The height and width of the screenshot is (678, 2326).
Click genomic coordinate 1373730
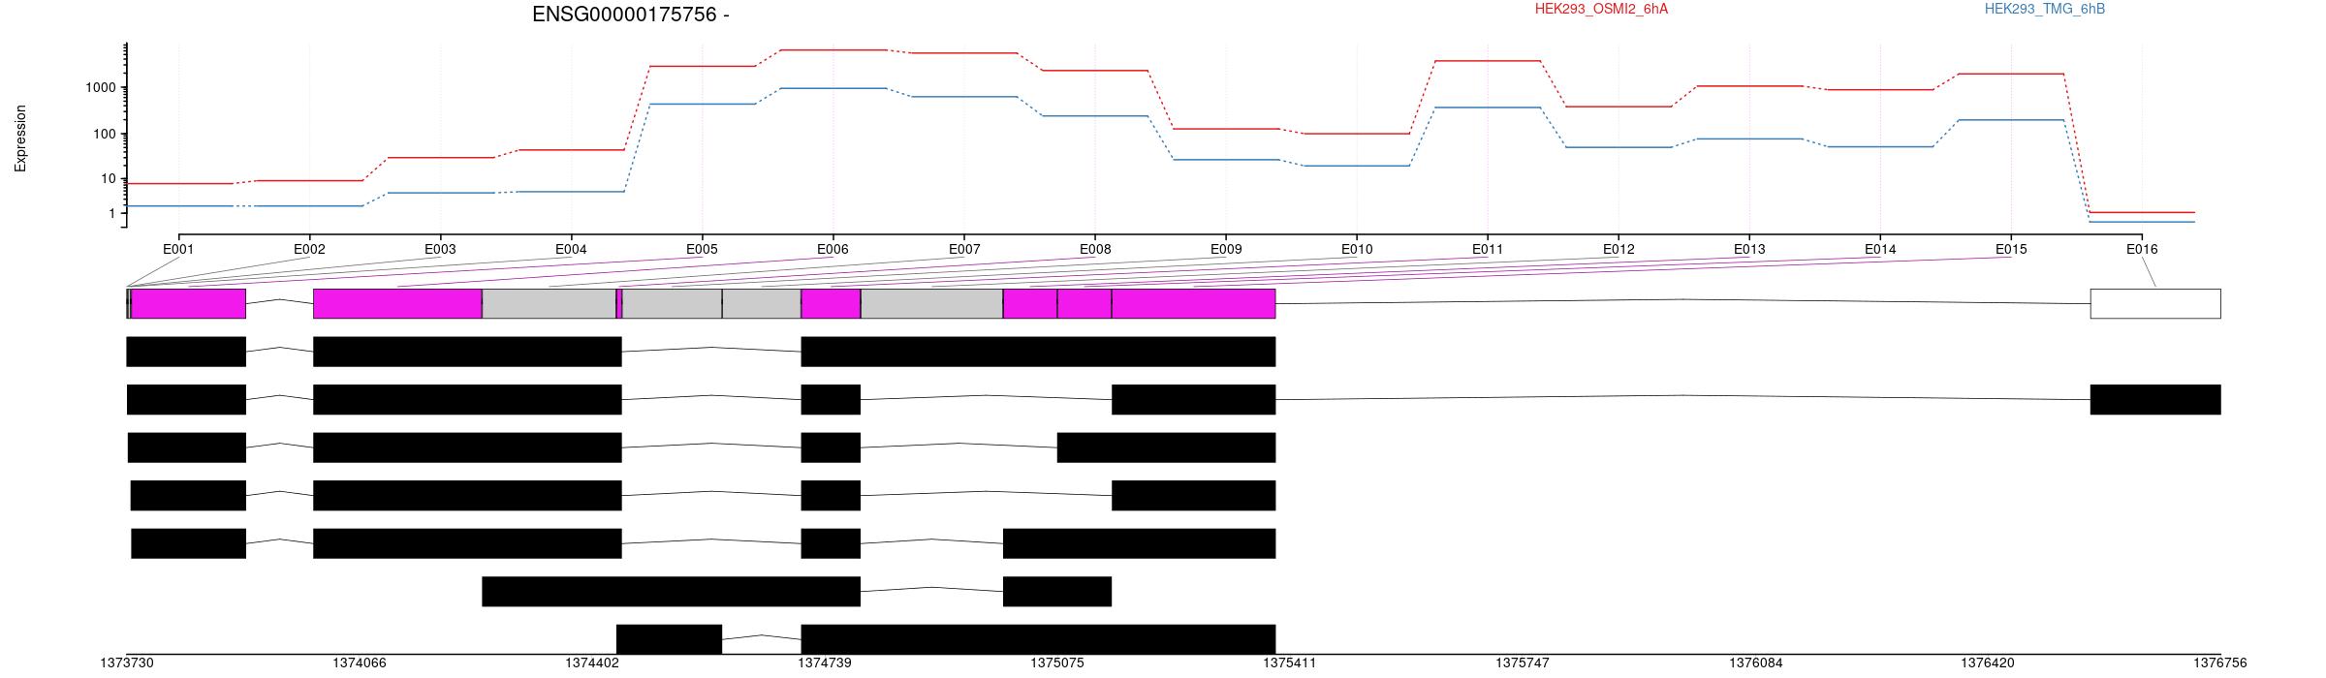pos(127,663)
